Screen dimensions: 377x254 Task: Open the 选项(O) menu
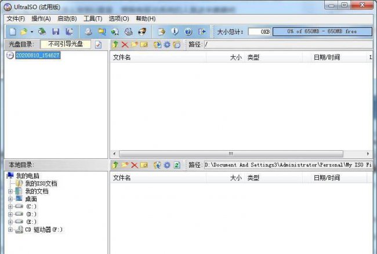pos(119,19)
